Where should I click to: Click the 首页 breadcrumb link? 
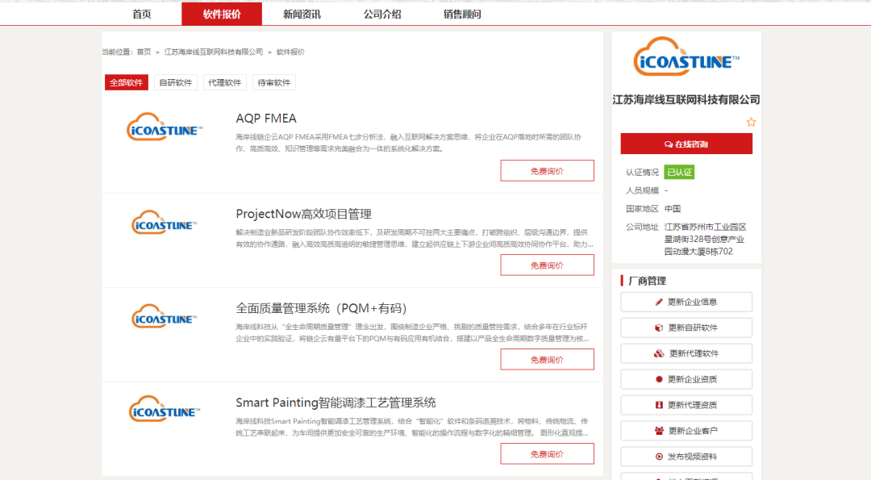144,52
